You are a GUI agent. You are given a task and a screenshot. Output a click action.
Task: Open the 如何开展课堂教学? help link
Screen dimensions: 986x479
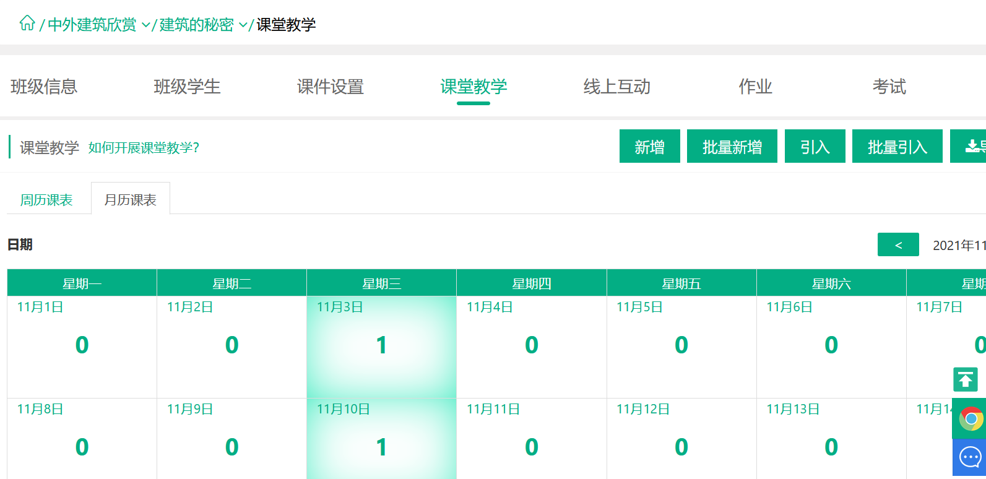tap(144, 148)
